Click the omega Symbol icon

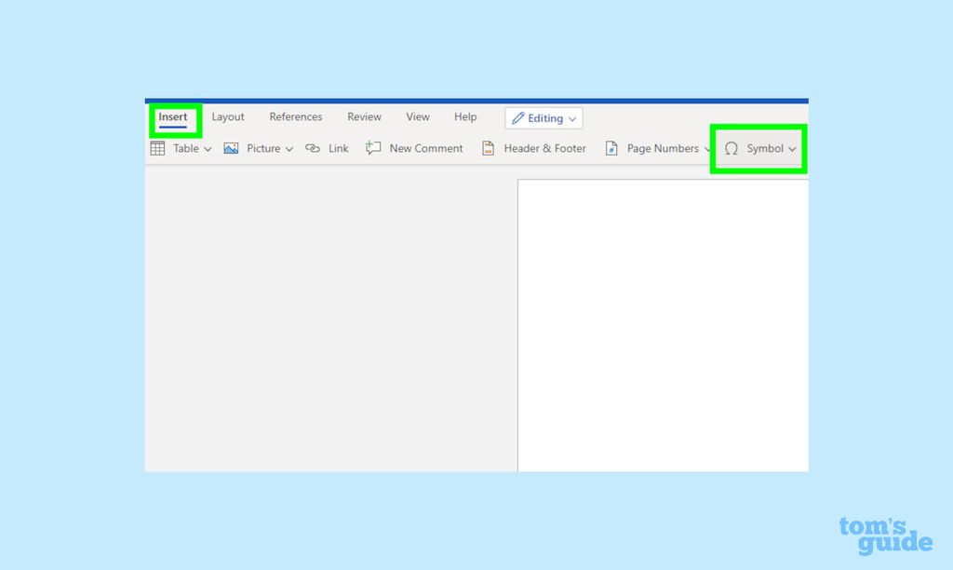click(x=732, y=148)
